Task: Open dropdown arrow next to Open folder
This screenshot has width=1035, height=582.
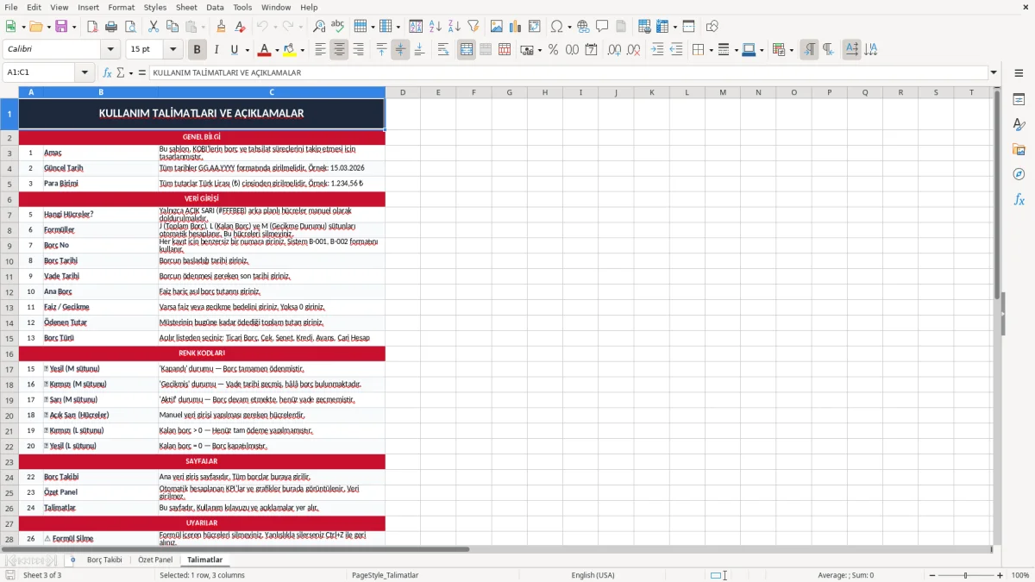Action: pyautogui.click(x=48, y=27)
